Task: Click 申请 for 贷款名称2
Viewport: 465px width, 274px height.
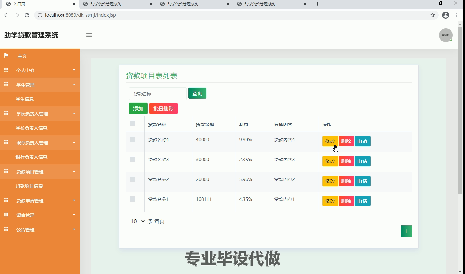Action: click(x=363, y=181)
